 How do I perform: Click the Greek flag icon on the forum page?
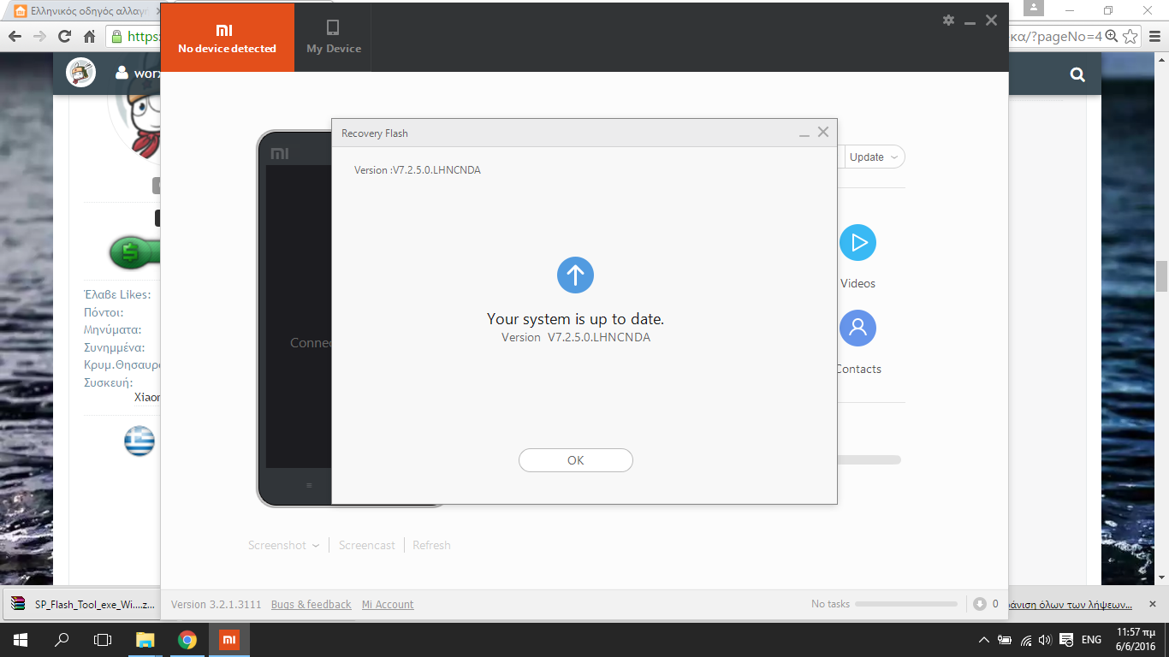(139, 441)
